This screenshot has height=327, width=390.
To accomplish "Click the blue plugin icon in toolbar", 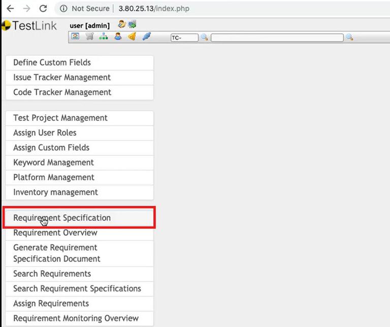I will (x=146, y=37).
